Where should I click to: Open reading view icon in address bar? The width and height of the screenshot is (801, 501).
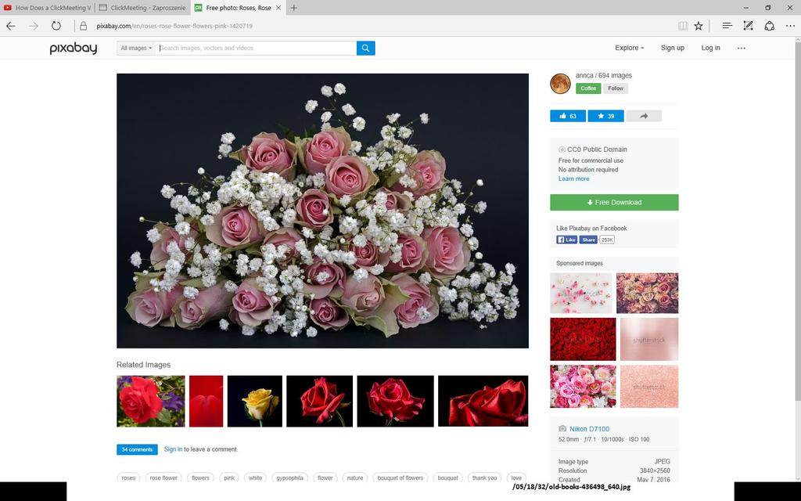click(683, 26)
